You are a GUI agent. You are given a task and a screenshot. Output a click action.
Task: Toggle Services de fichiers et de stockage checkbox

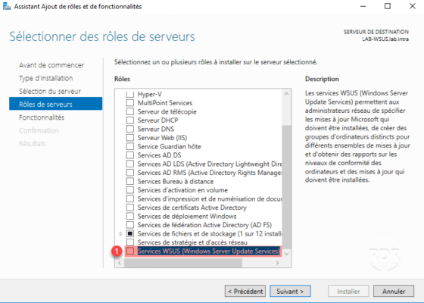130,233
